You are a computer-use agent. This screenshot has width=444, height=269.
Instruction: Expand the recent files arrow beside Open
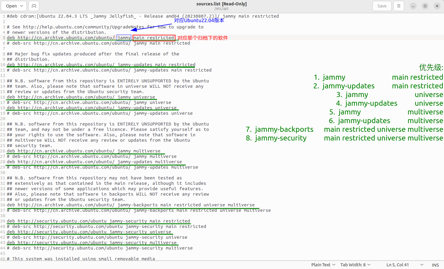(22, 6)
